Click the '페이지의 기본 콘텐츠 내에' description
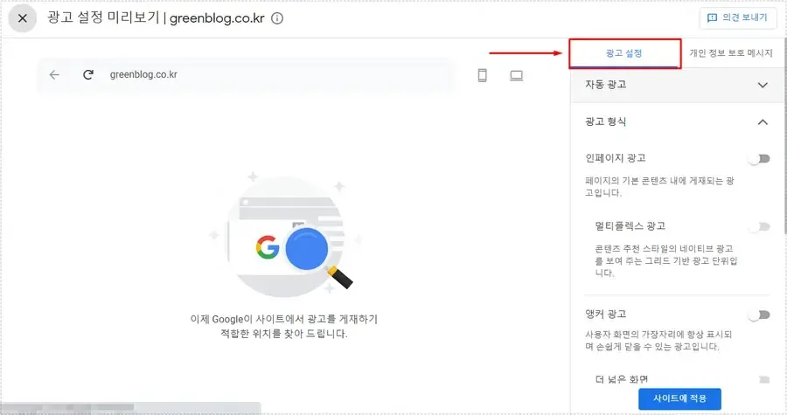 point(659,187)
